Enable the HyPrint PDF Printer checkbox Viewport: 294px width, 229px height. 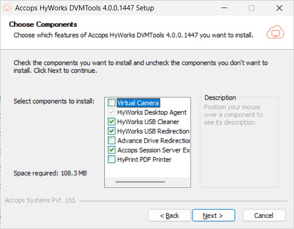point(111,160)
